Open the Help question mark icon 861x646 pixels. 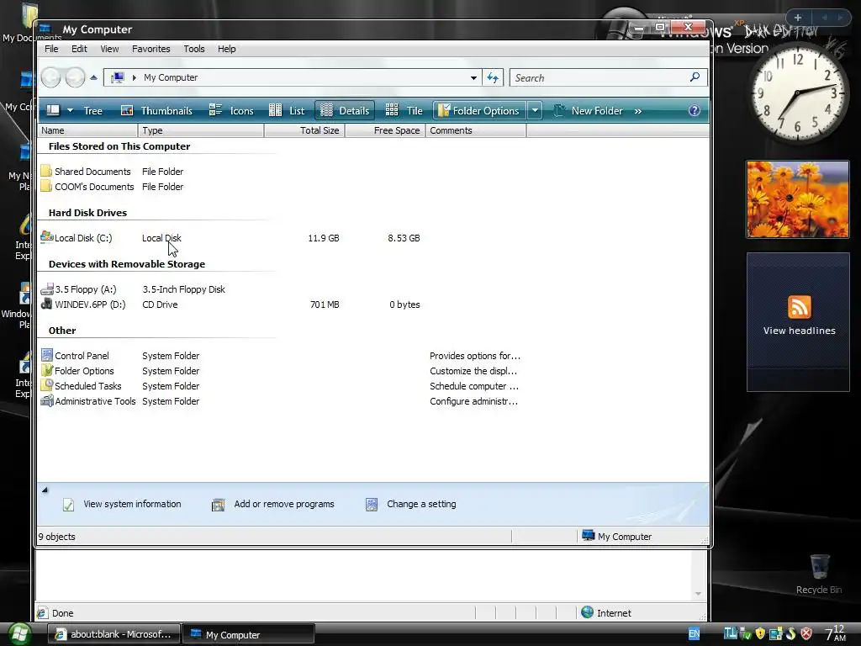pos(694,110)
